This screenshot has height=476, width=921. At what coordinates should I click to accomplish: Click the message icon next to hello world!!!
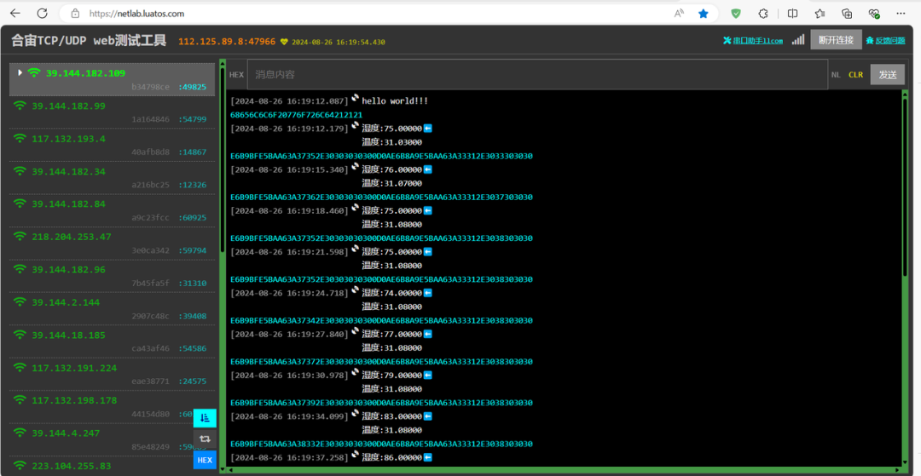tap(356, 99)
